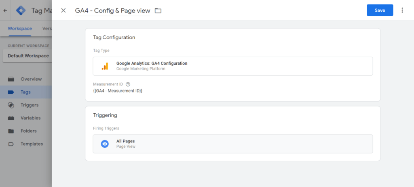The width and height of the screenshot is (414, 187).
Task: Open Variables in the sidebar
Action: coord(26,118)
